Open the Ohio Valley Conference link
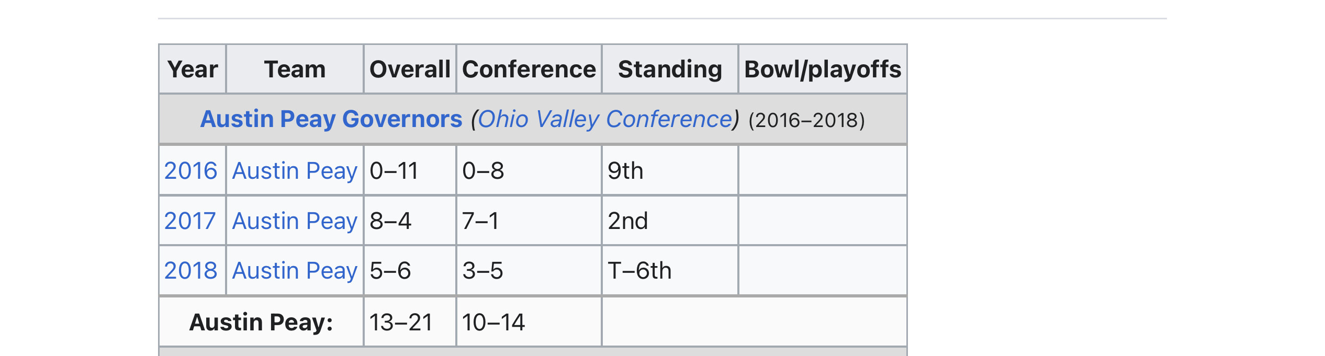Screen dimensions: 1325x356 click(605, 119)
